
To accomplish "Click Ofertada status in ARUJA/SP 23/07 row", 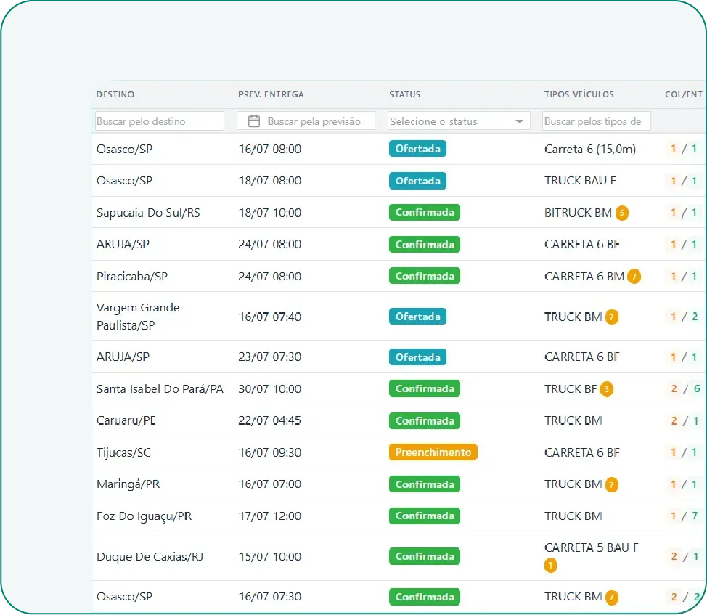I will 417,357.
